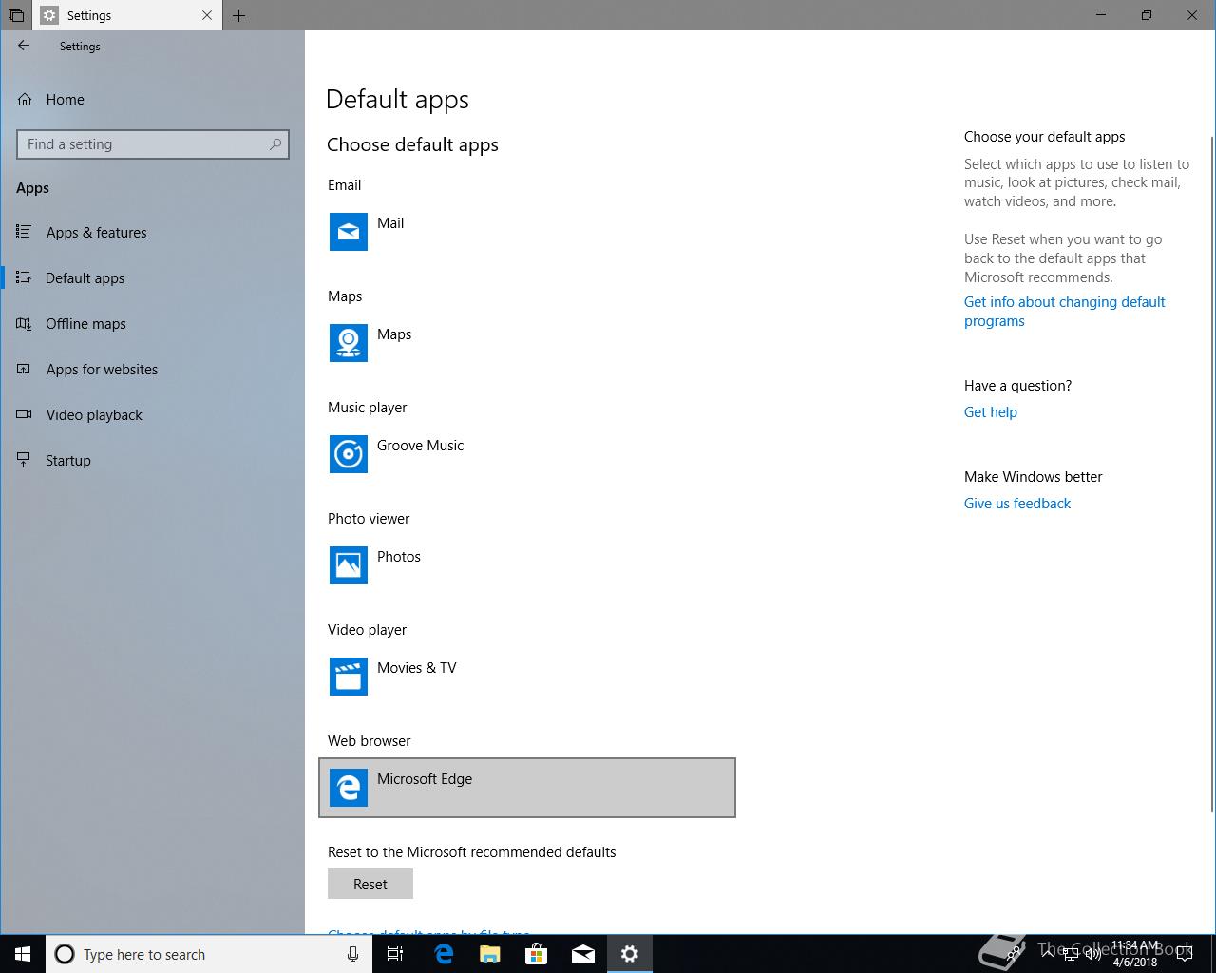
Task: Open Mail app from taskbar
Action: coord(583,954)
